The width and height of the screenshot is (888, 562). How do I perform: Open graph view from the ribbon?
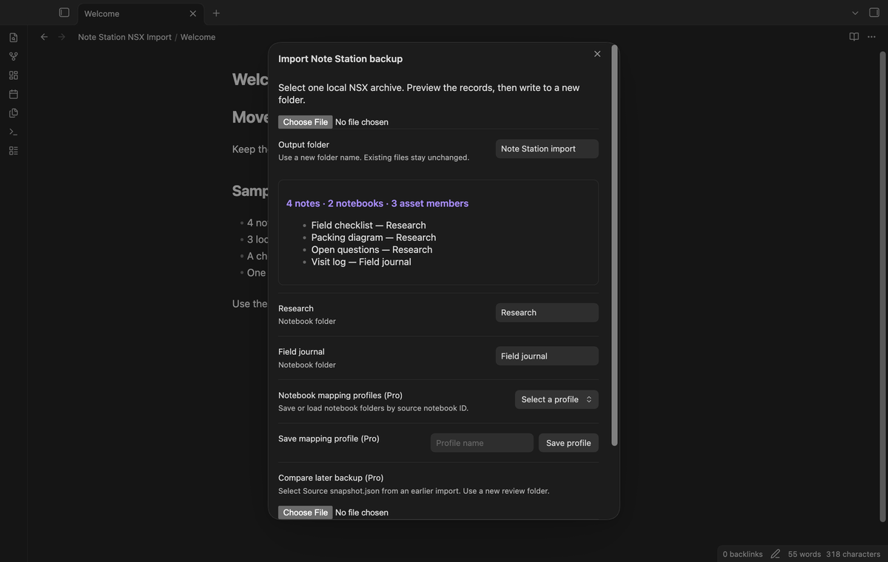(13, 56)
